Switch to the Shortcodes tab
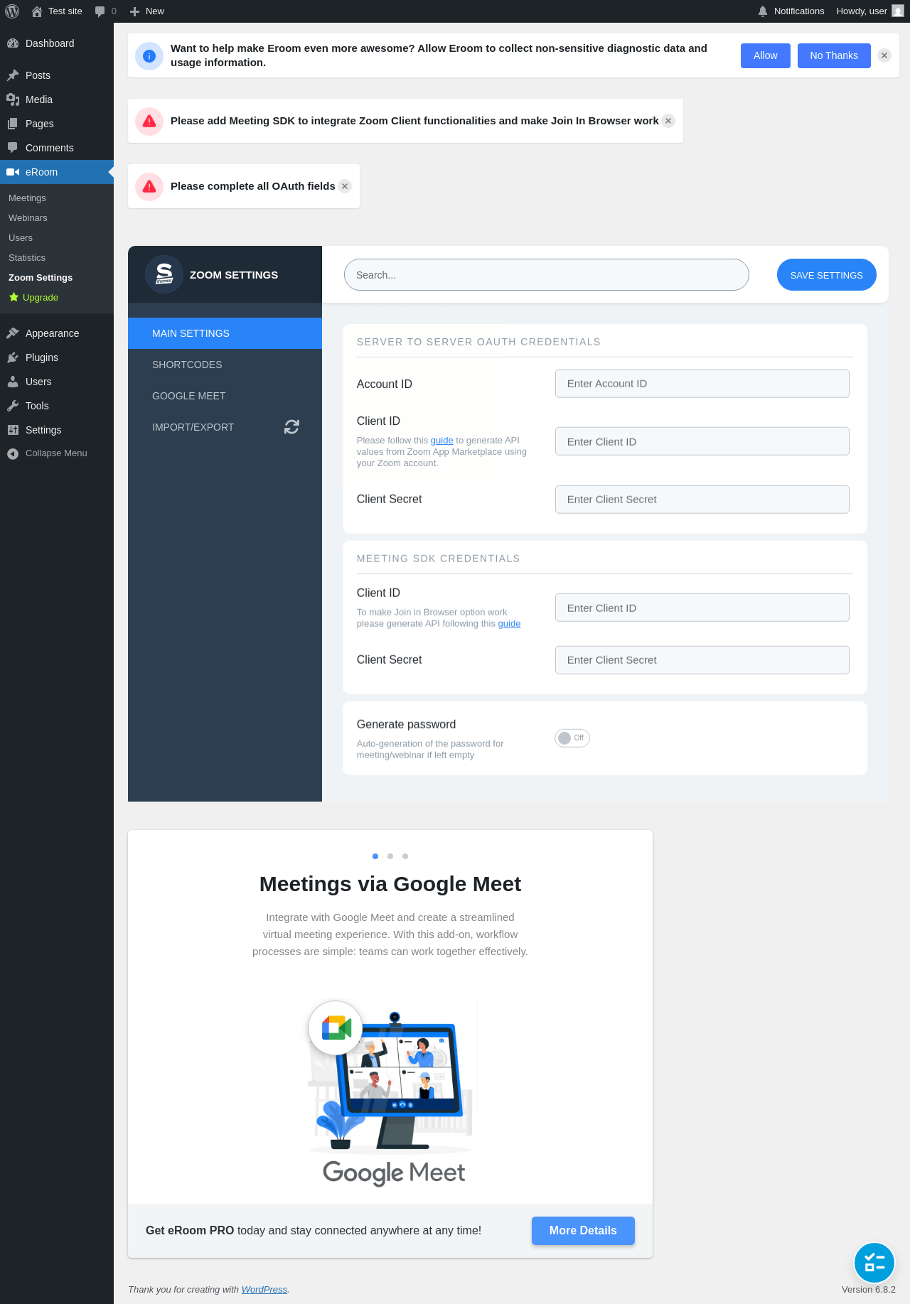This screenshot has height=1304, width=910. (225, 365)
